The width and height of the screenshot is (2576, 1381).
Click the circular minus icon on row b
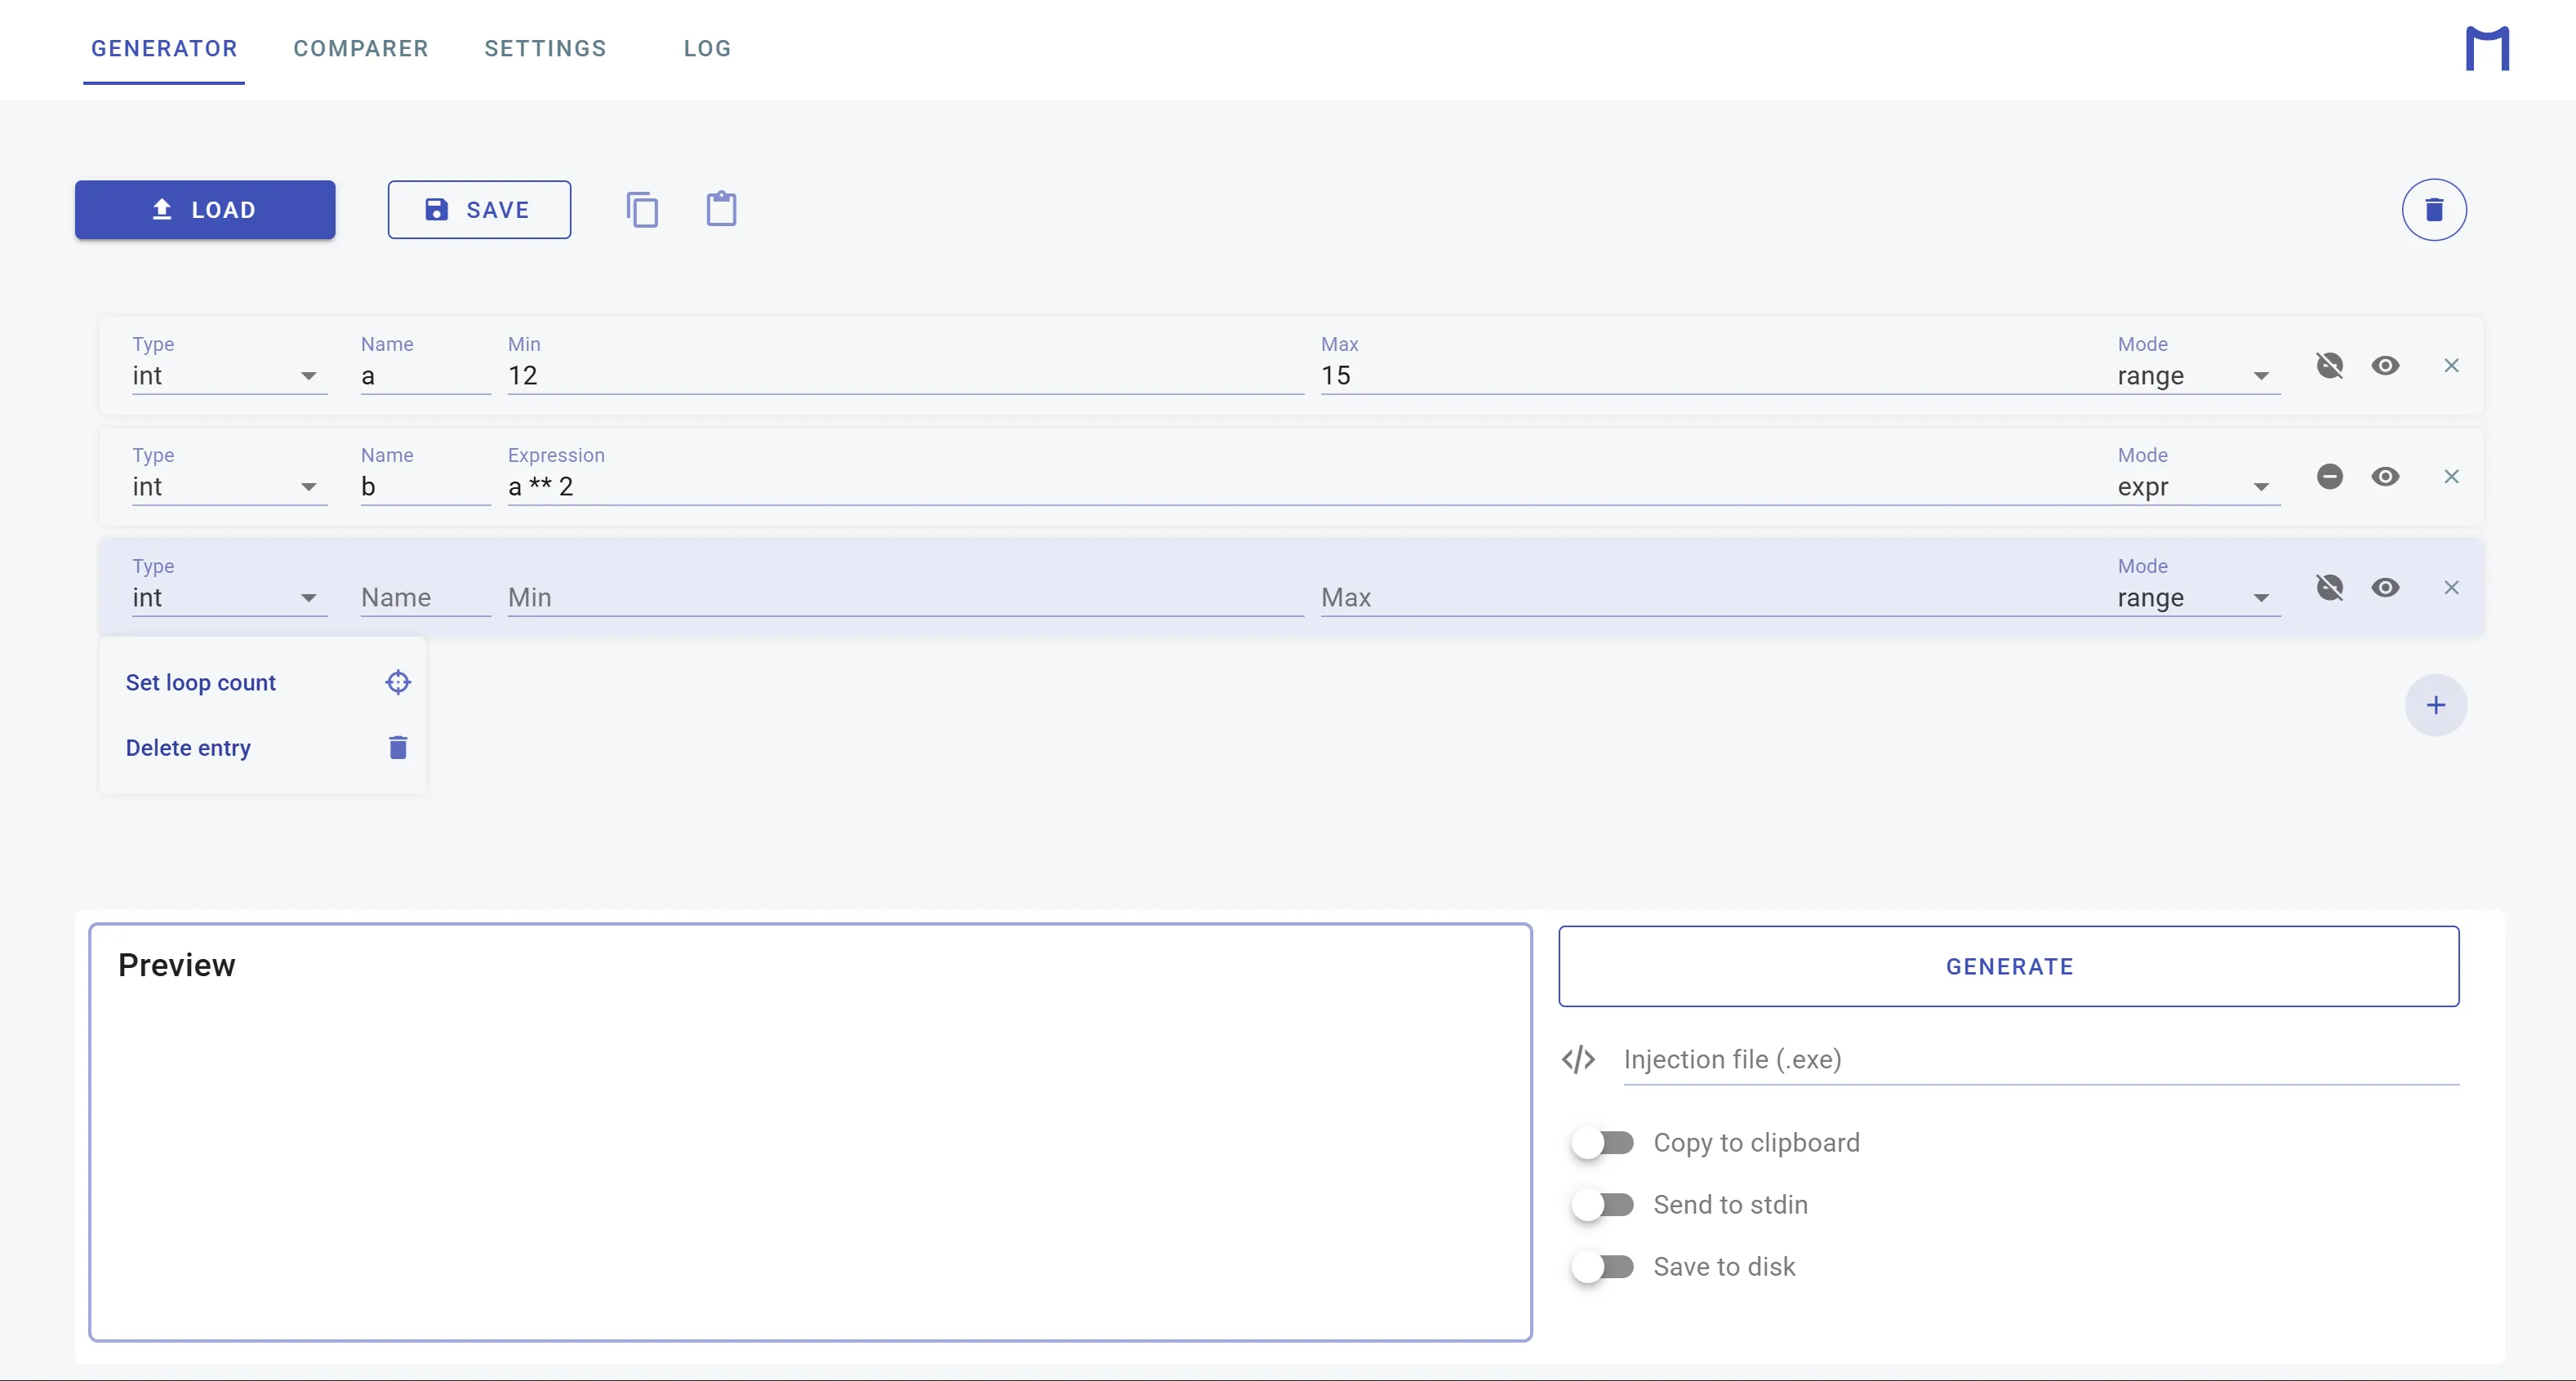point(2329,476)
